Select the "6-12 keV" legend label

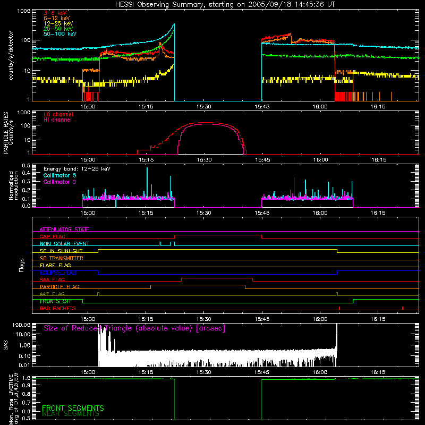(57, 18)
